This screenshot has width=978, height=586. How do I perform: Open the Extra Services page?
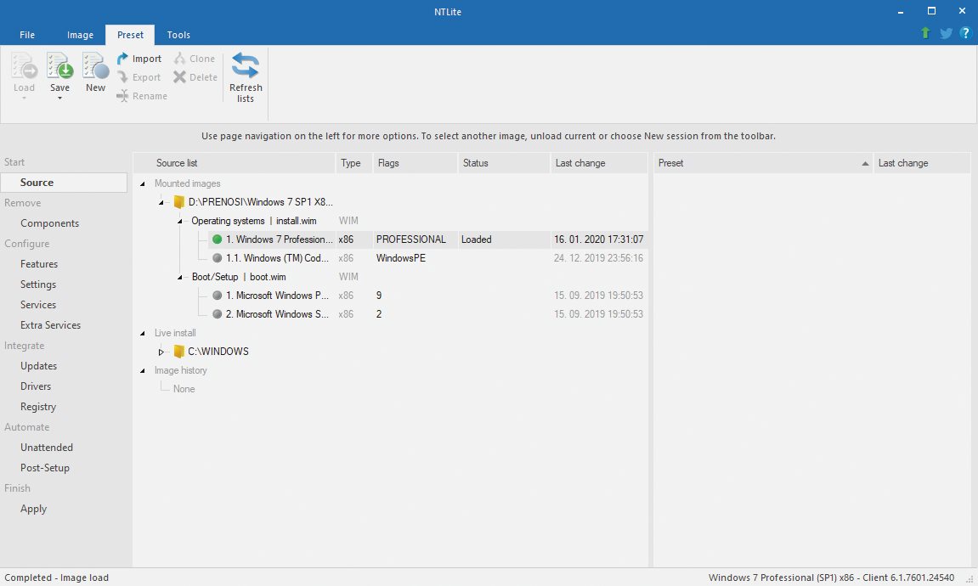(x=50, y=324)
